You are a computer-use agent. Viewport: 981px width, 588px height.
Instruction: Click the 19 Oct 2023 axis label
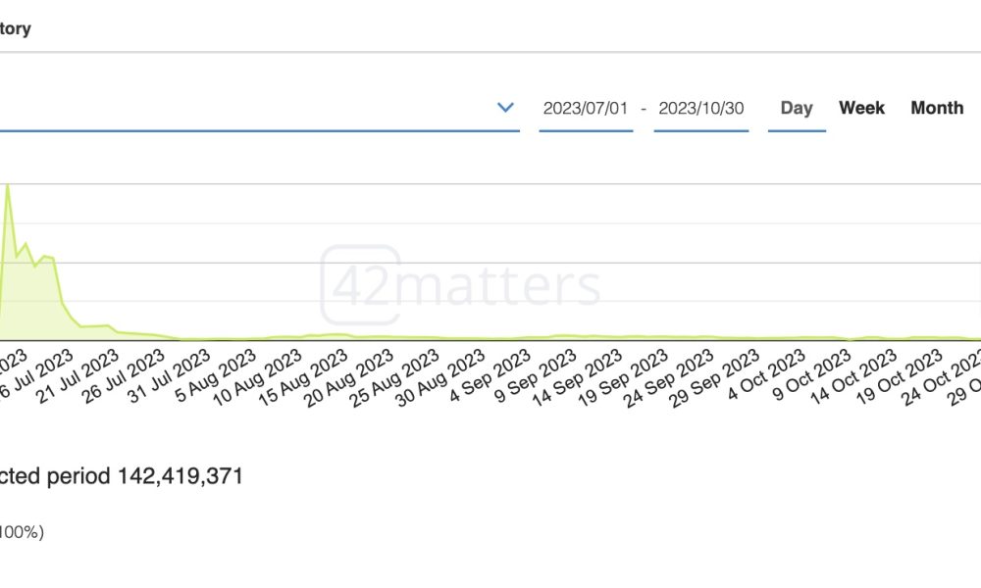(900, 376)
